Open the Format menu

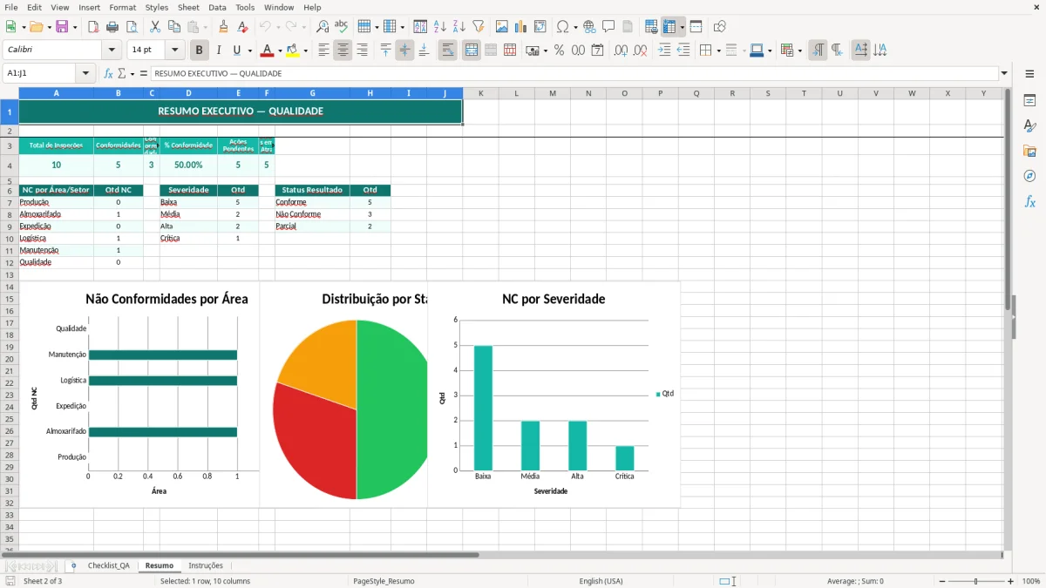[x=122, y=7]
